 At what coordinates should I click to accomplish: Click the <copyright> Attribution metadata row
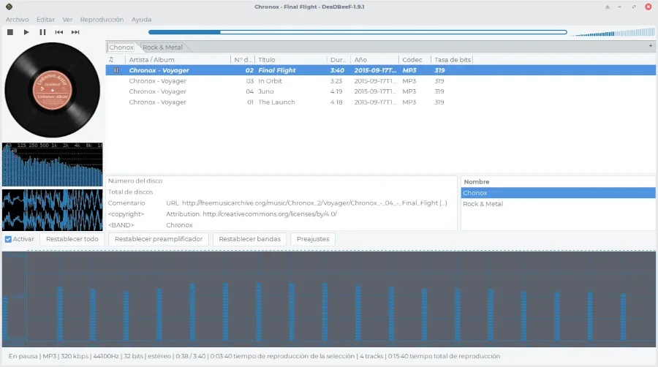pyautogui.click(x=281, y=214)
